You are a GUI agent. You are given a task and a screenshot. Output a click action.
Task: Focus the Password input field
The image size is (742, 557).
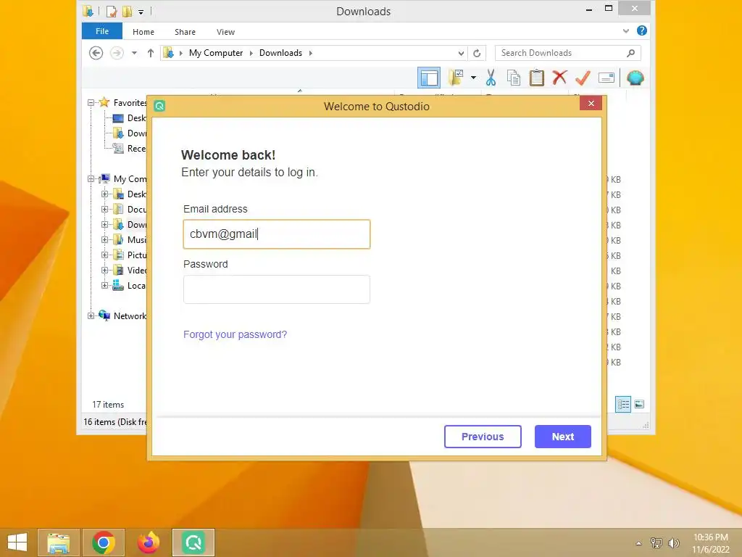pyautogui.click(x=277, y=289)
